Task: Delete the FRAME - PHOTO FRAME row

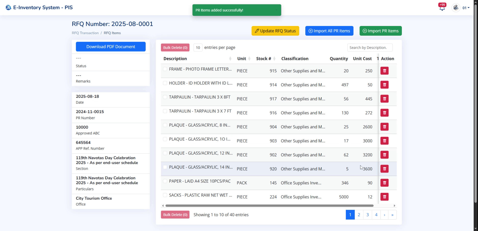Action: click(x=384, y=71)
